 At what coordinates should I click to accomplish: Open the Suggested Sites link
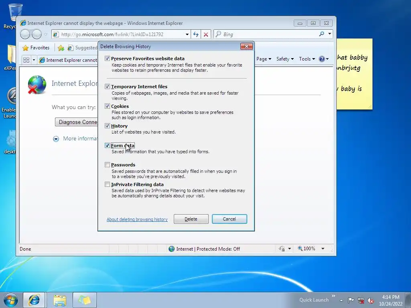[82, 48]
